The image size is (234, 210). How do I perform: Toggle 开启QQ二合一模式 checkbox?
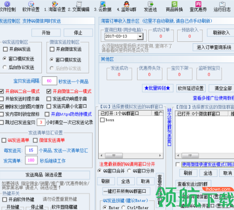click(x=2, y=91)
